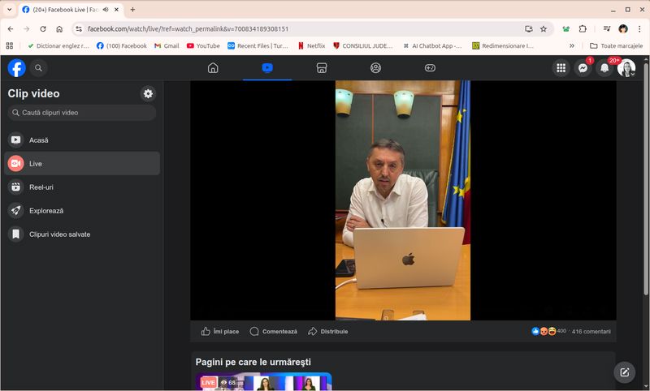Open the notifications bell
The width and height of the screenshot is (650, 391).
point(604,68)
